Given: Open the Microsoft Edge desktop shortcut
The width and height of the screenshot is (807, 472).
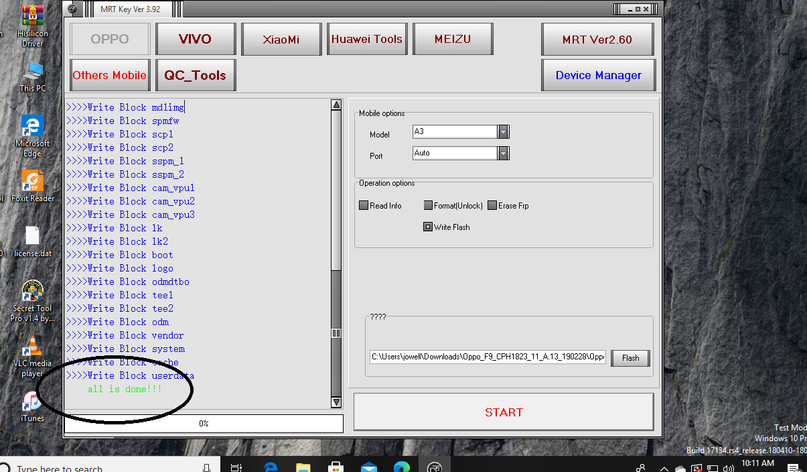Looking at the screenshot, I should click(x=32, y=136).
